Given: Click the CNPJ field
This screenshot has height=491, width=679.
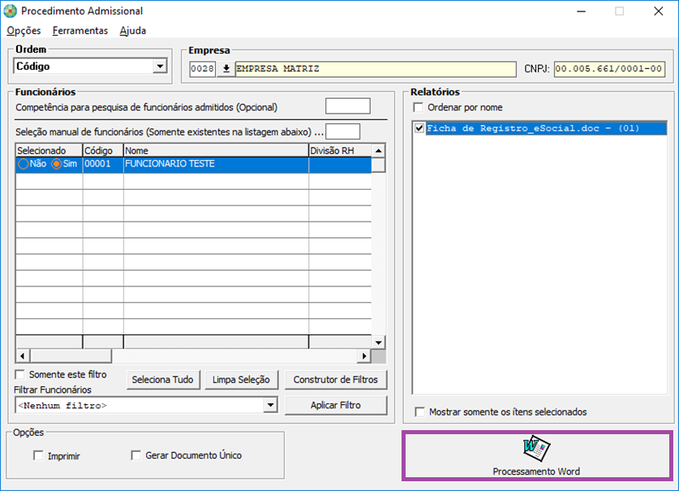Looking at the screenshot, I should (609, 68).
